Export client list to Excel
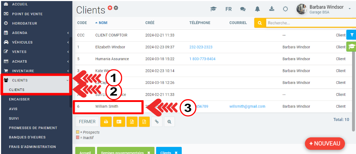356x154 pixels. pos(132,122)
